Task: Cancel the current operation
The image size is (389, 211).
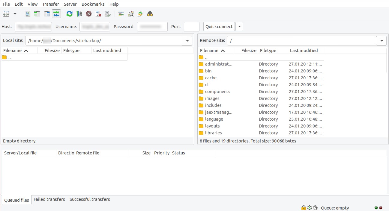Action: point(88,14)
